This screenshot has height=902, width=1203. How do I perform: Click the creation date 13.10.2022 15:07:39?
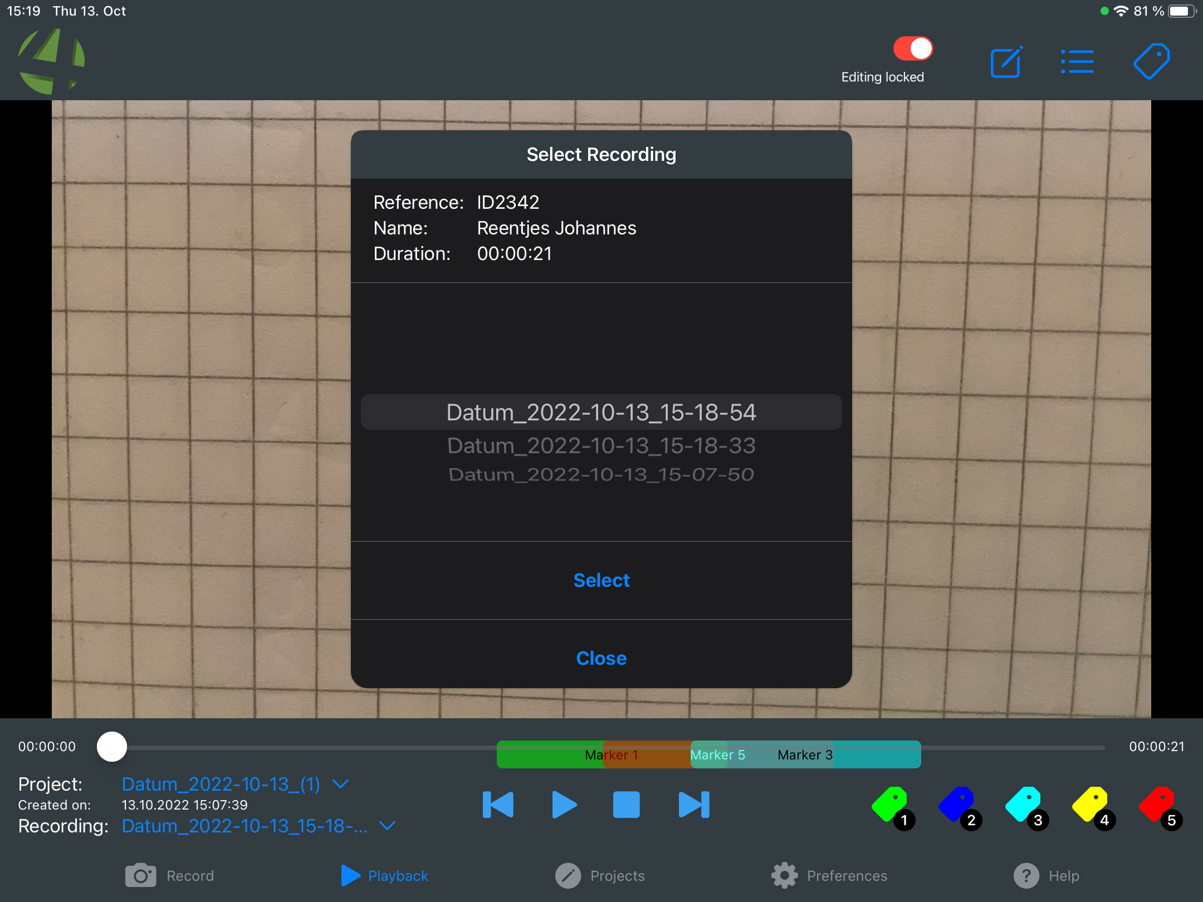(x=184, y=805)
